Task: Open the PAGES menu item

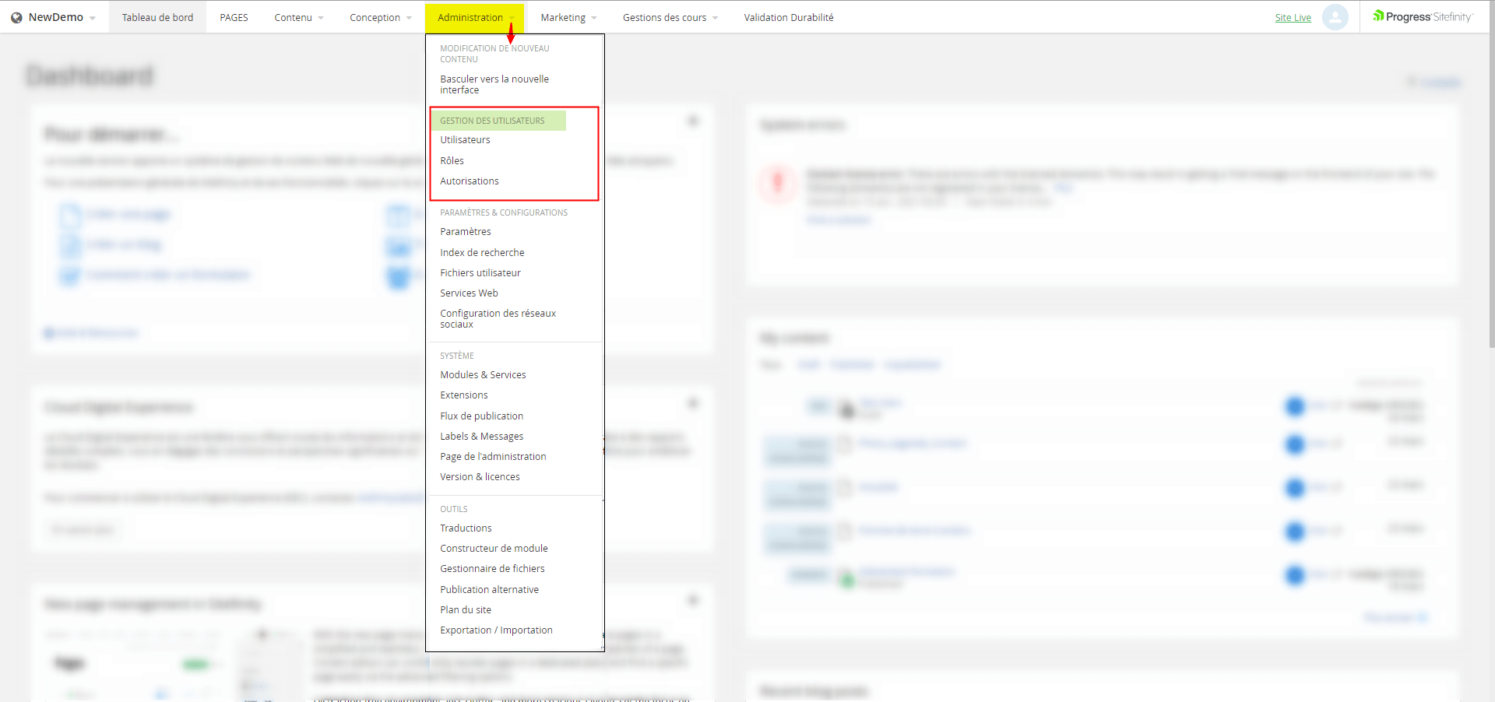Action: (234, 18)
